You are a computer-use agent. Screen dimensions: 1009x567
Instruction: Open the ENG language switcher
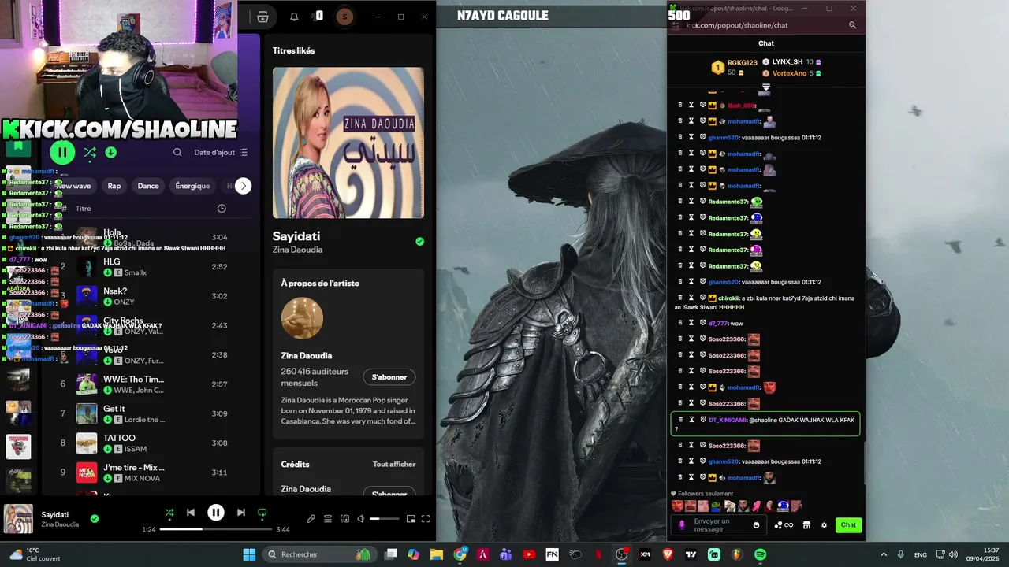click(921, 555)
